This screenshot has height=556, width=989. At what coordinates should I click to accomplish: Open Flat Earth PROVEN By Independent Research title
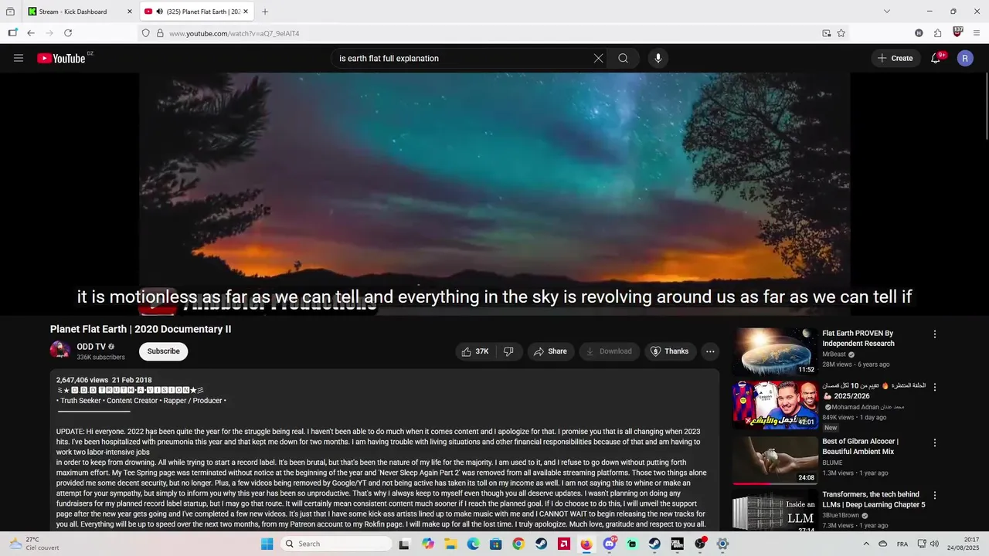tap(858, 338)
